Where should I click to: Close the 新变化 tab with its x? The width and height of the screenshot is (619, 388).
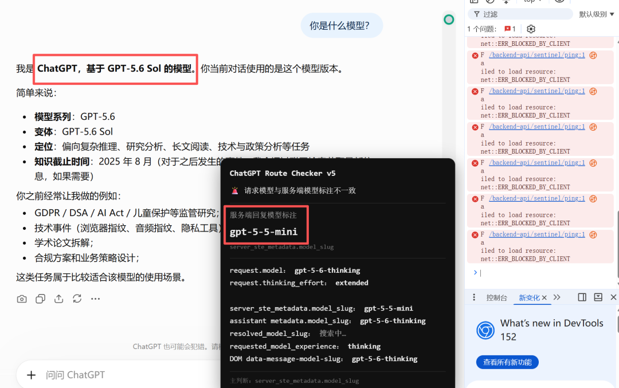(544, 297)
